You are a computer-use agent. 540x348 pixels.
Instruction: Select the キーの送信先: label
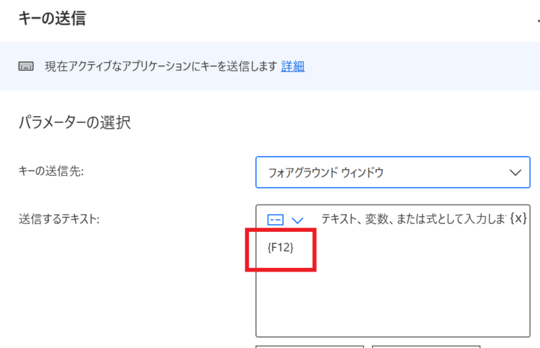tap(51, 171)
